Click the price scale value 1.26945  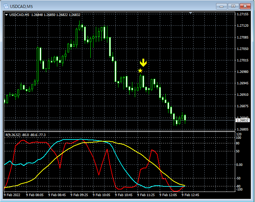tap(242, 83)
